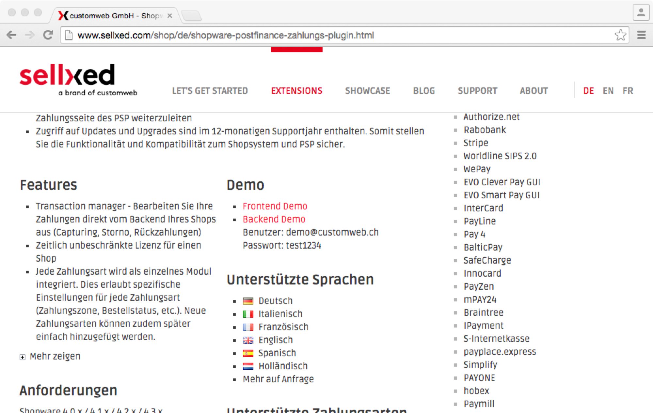This screenshot has width=653, height=413.
Task: Open the BLOG navigation item
Action: pos(424,91)
